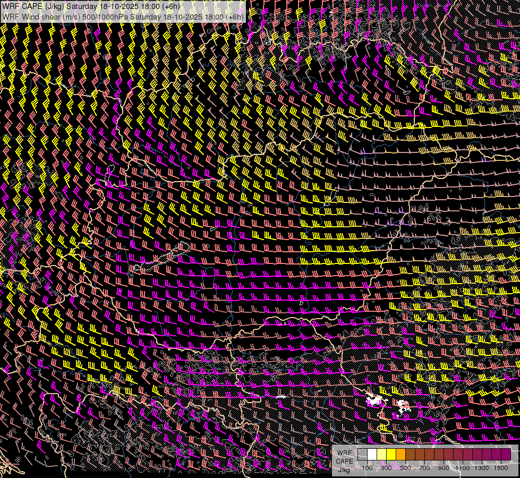Select the 700 tick label in legend
The height and width of the screenshot is (478, 520).
(x=424, y=468)
